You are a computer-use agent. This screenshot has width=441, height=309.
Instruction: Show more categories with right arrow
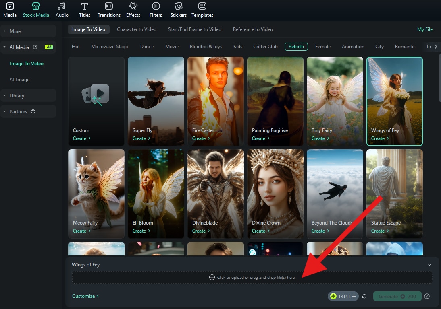pos(436,47)
